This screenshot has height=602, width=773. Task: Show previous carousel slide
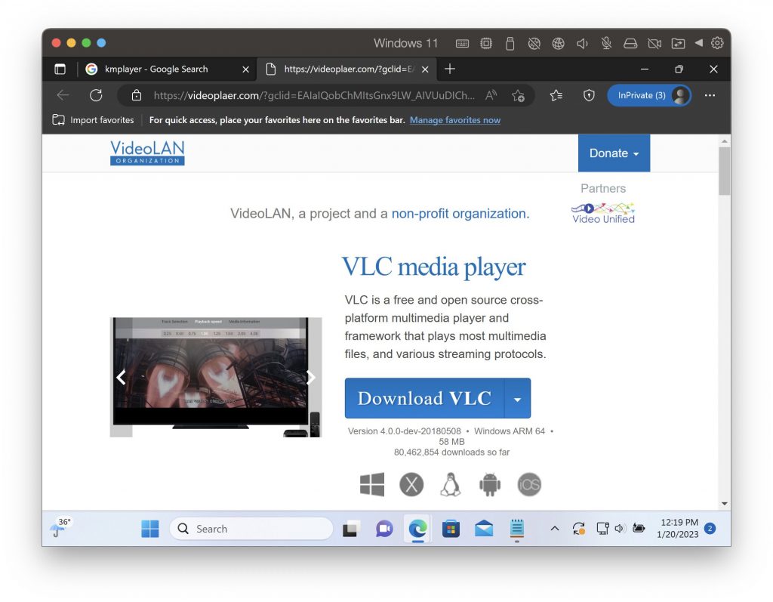[x=122, y=378]
